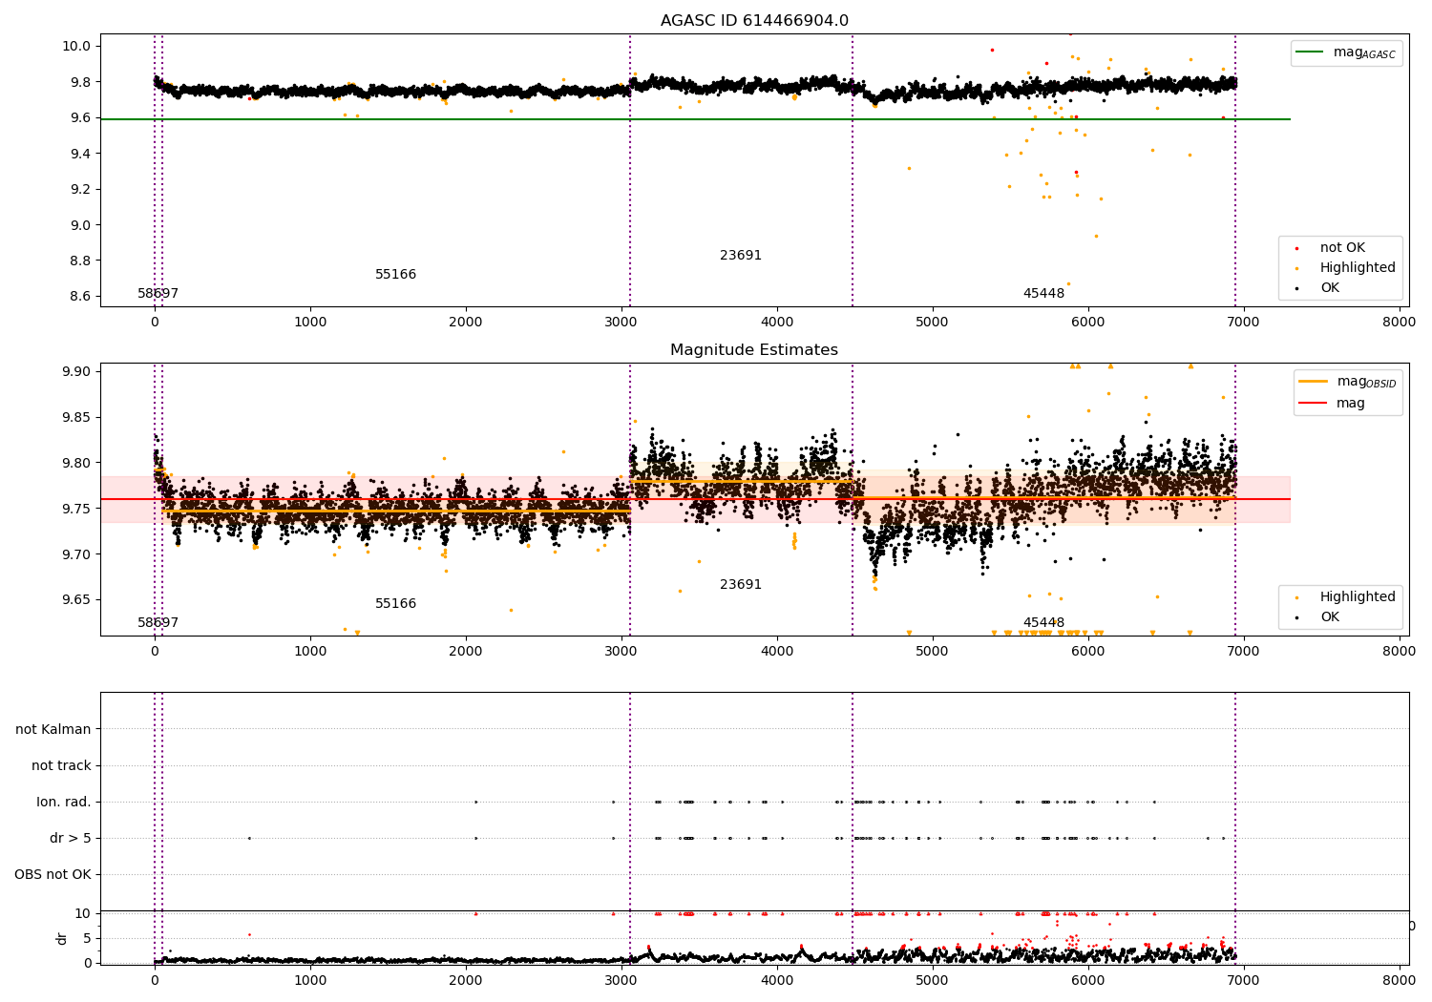Click obsid label 55166 in middle plot
Image resolution: width=1432 pixels, height=1002 pixels.
[395, 604]
